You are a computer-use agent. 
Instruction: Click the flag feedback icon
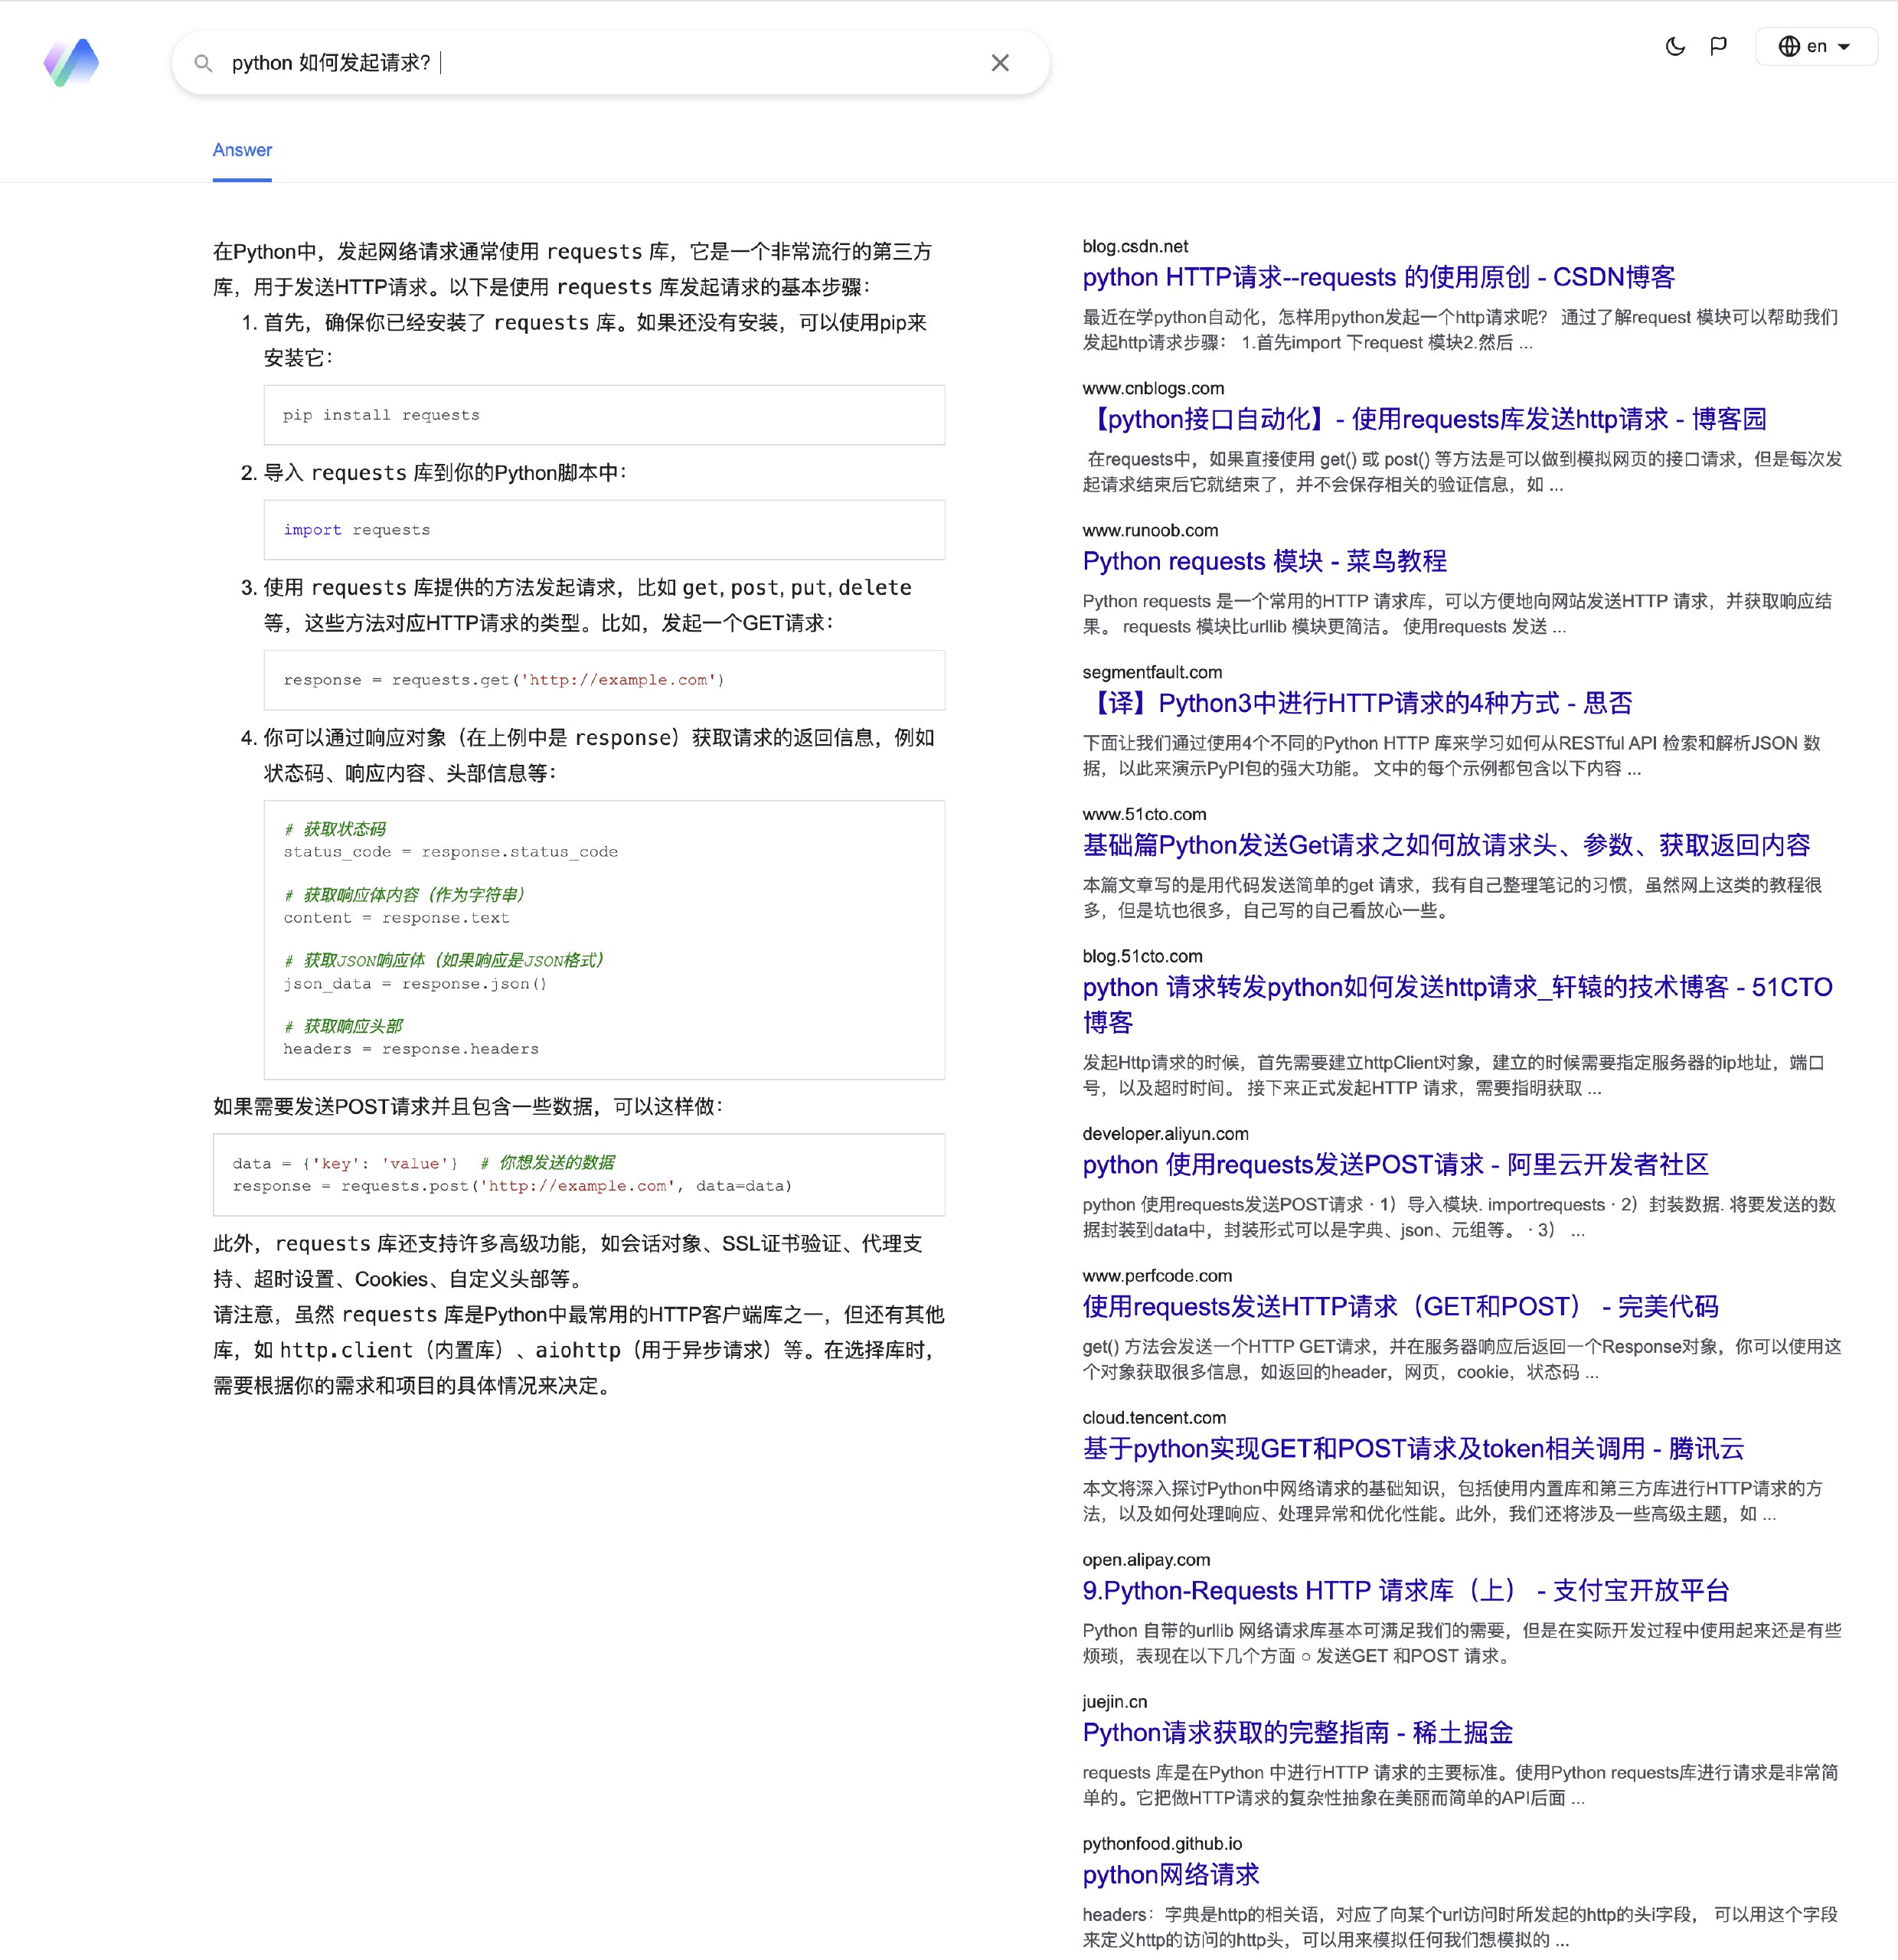pos(1719,46)
